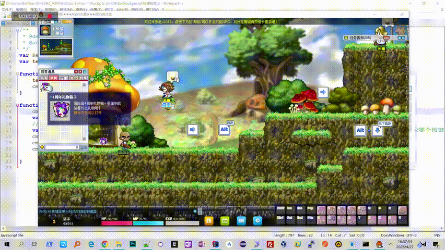Click the NPC girl on the upper cliff
Viewport: 445px width, 250px height.
click(381, 36)
